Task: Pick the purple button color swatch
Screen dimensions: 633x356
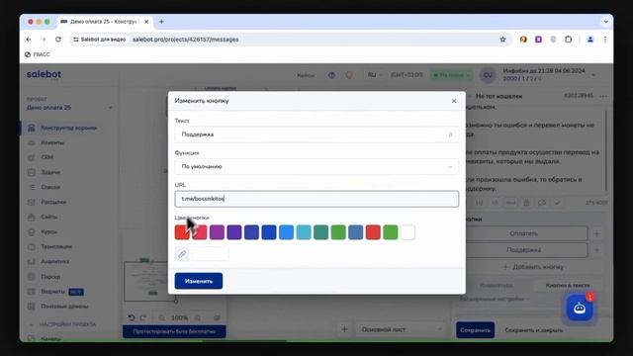Action: [x=217, y=232]
